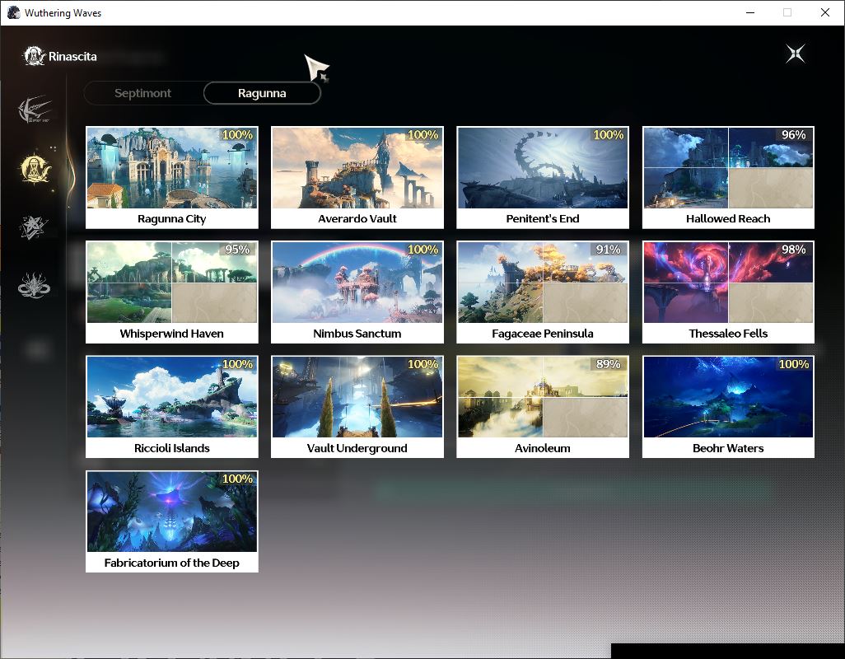Open the Thessaleo Fells area card

[x=728, y=292]
